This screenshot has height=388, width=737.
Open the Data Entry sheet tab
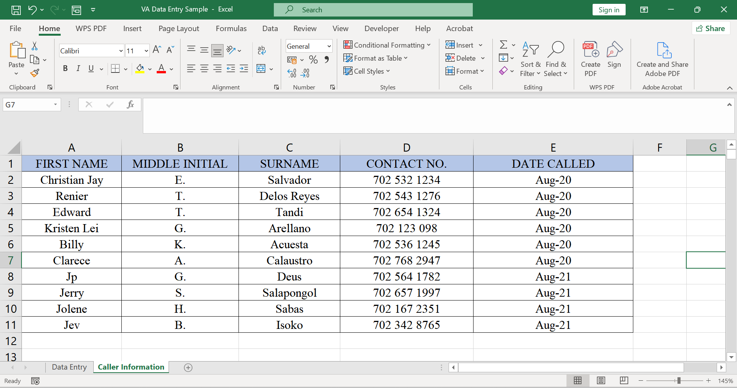click(x=69, y=367)
